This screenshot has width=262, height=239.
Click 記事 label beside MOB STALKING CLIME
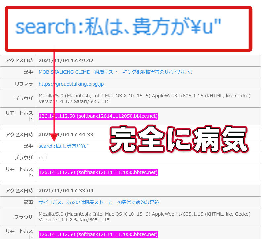tap(28, 72)
